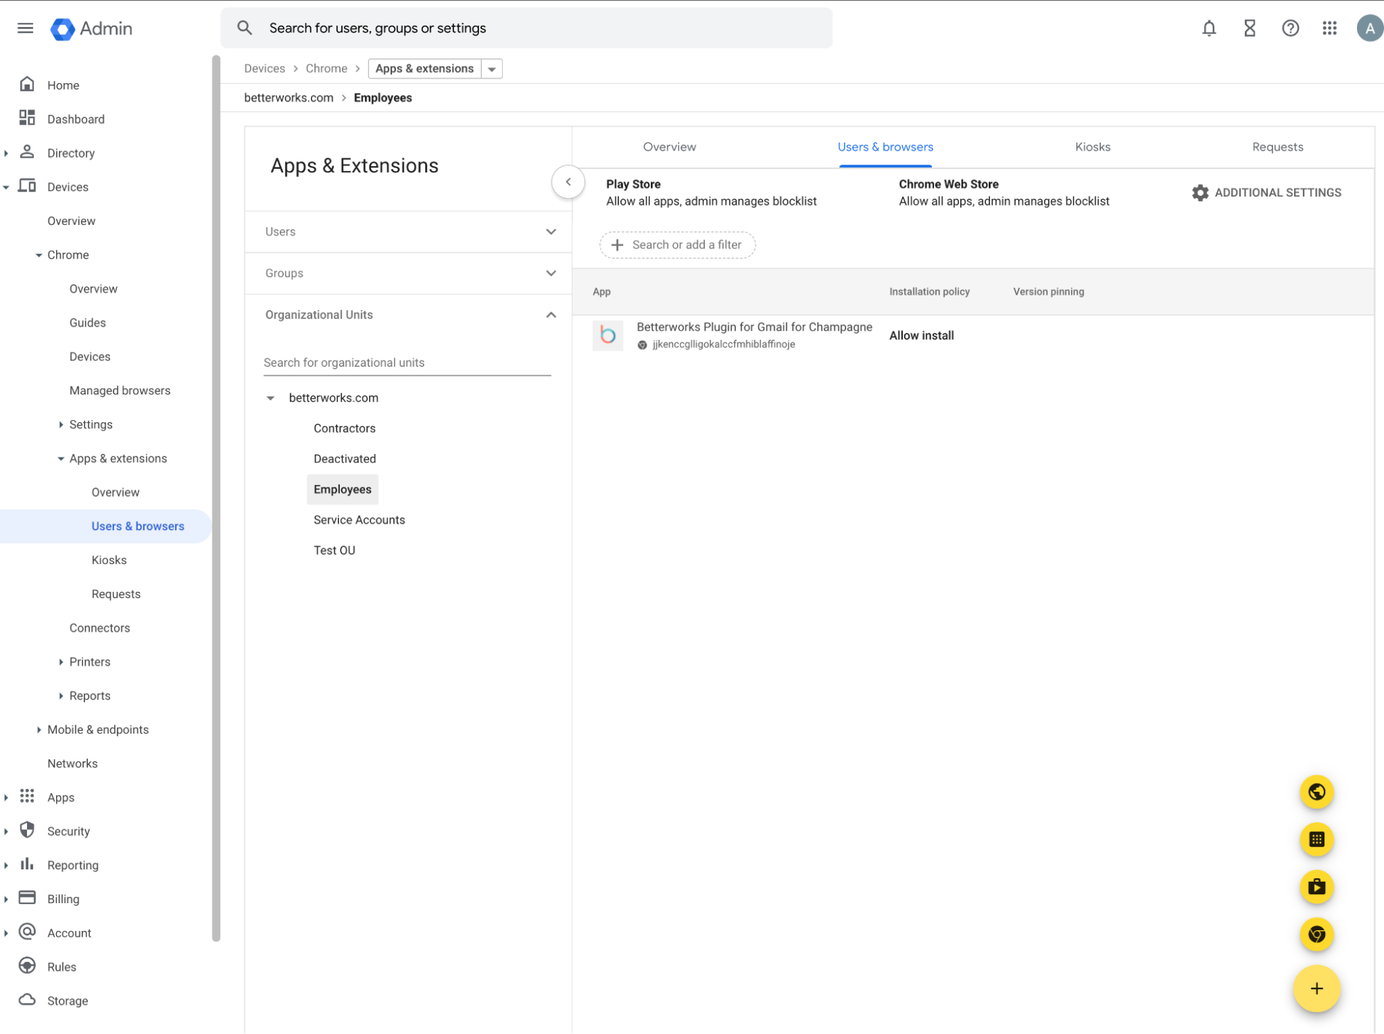
Task: Click the sidebar vertical scrollbar
Action: pyautogui.click(x=216, y=498)
